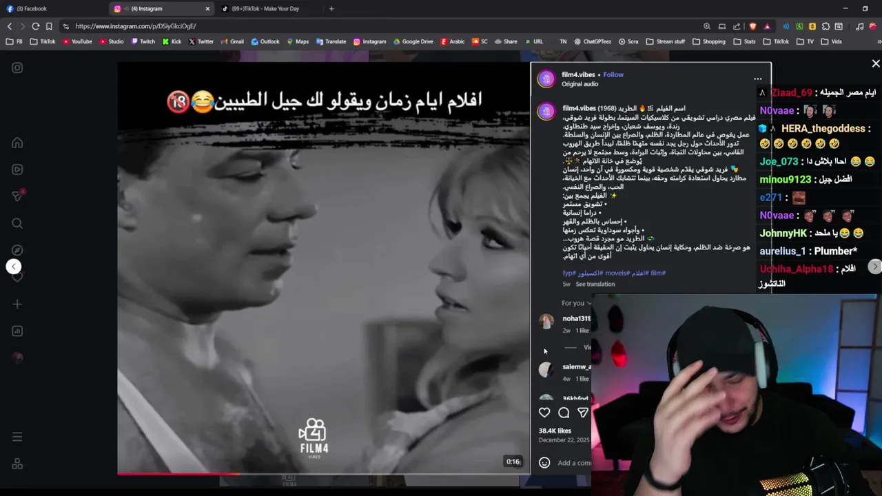
Task: Open a new browser tab
Action: click(x=331, y=9)
